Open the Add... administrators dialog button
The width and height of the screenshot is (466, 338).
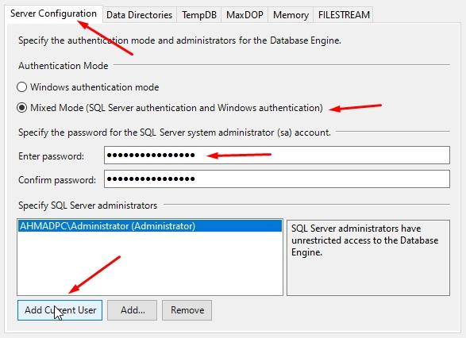(133, 310)
